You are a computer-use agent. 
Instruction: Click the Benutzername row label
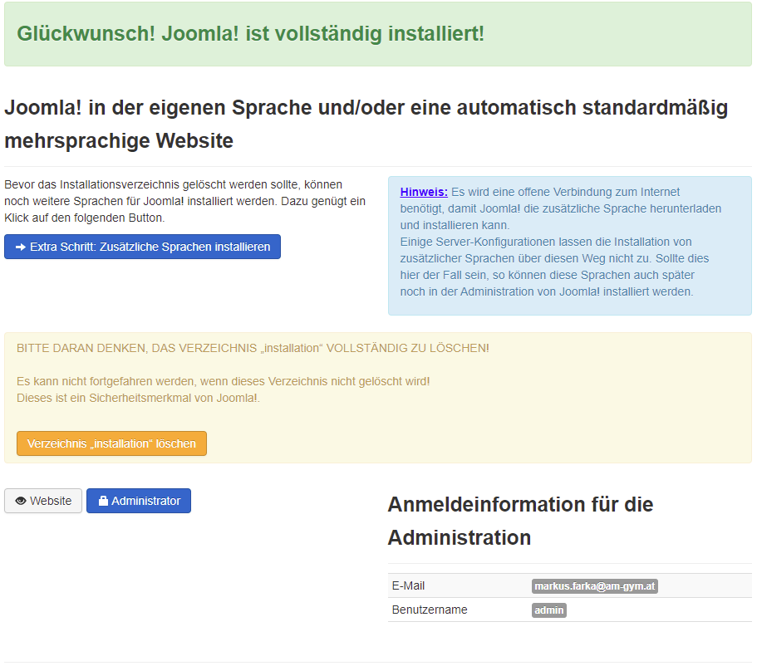tap(430, 610)
